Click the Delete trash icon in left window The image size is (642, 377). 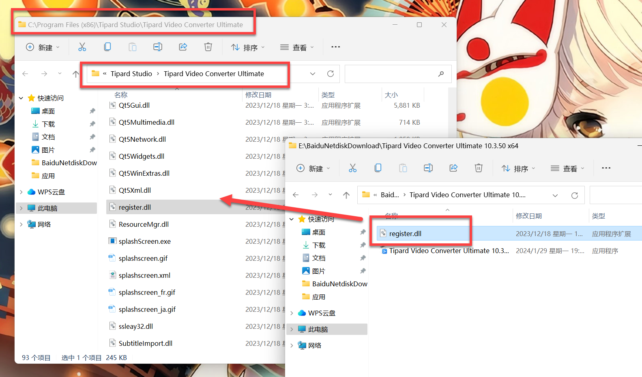(208, 47)
